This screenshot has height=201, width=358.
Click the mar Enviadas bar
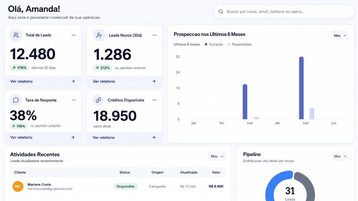tap(245, 102)
